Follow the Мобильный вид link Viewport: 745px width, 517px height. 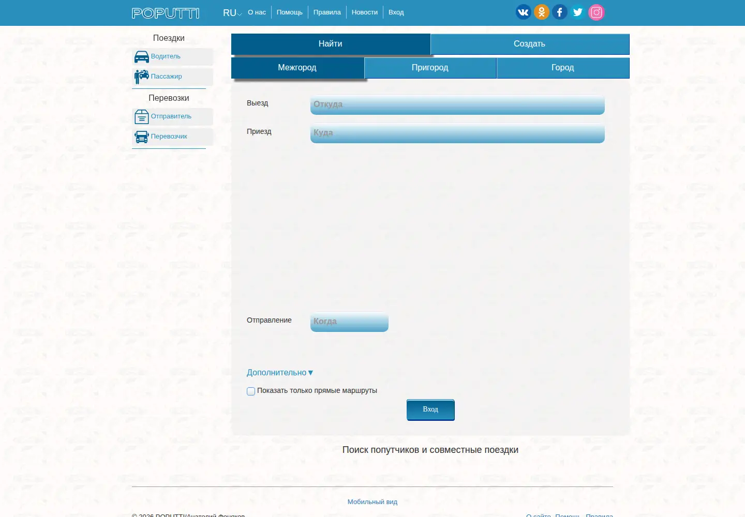pyautogui.click(x=373, y=502)
